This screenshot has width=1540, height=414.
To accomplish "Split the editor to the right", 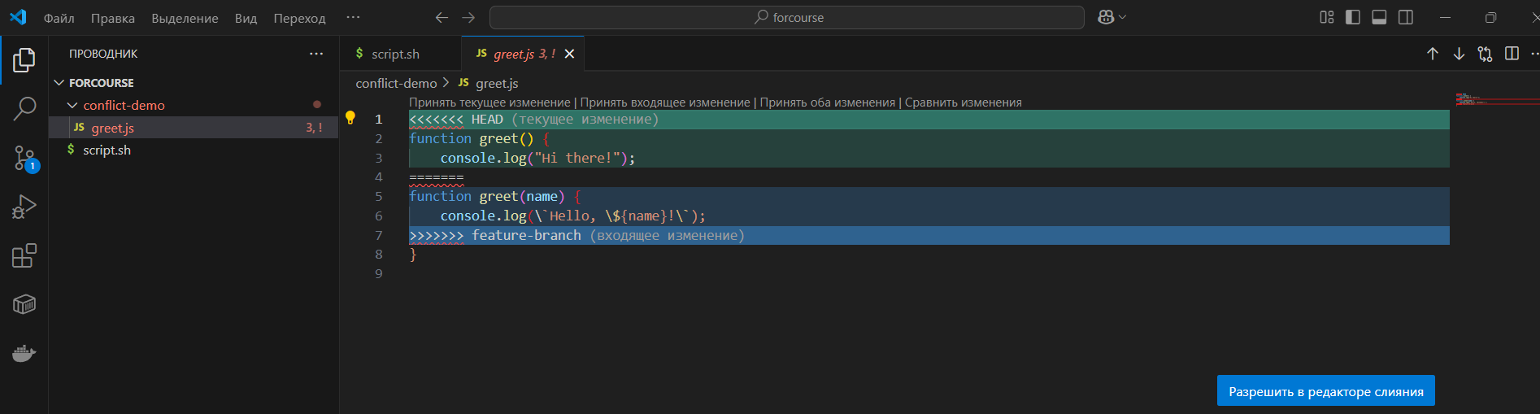I will tap(1512, 54).
